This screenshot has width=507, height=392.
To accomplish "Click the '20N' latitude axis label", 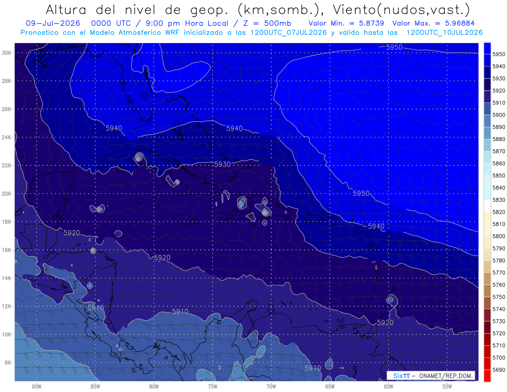I will 6,194.
